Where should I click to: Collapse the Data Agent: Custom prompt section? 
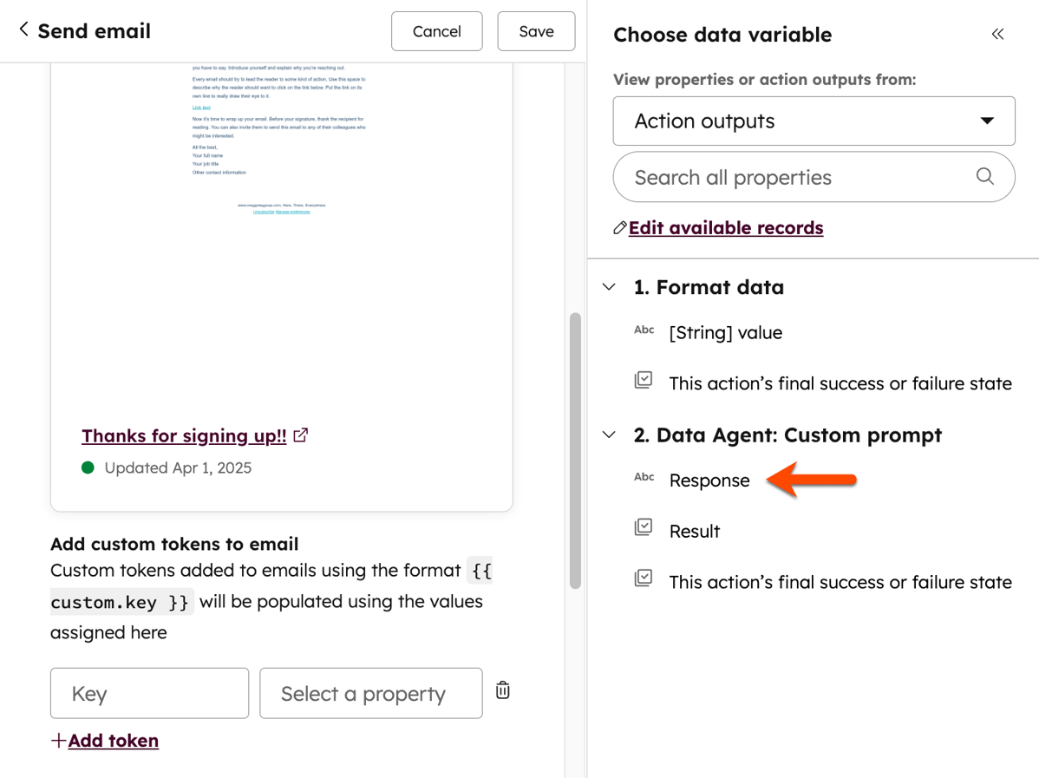pyautogui.click(x=608, y=435)
